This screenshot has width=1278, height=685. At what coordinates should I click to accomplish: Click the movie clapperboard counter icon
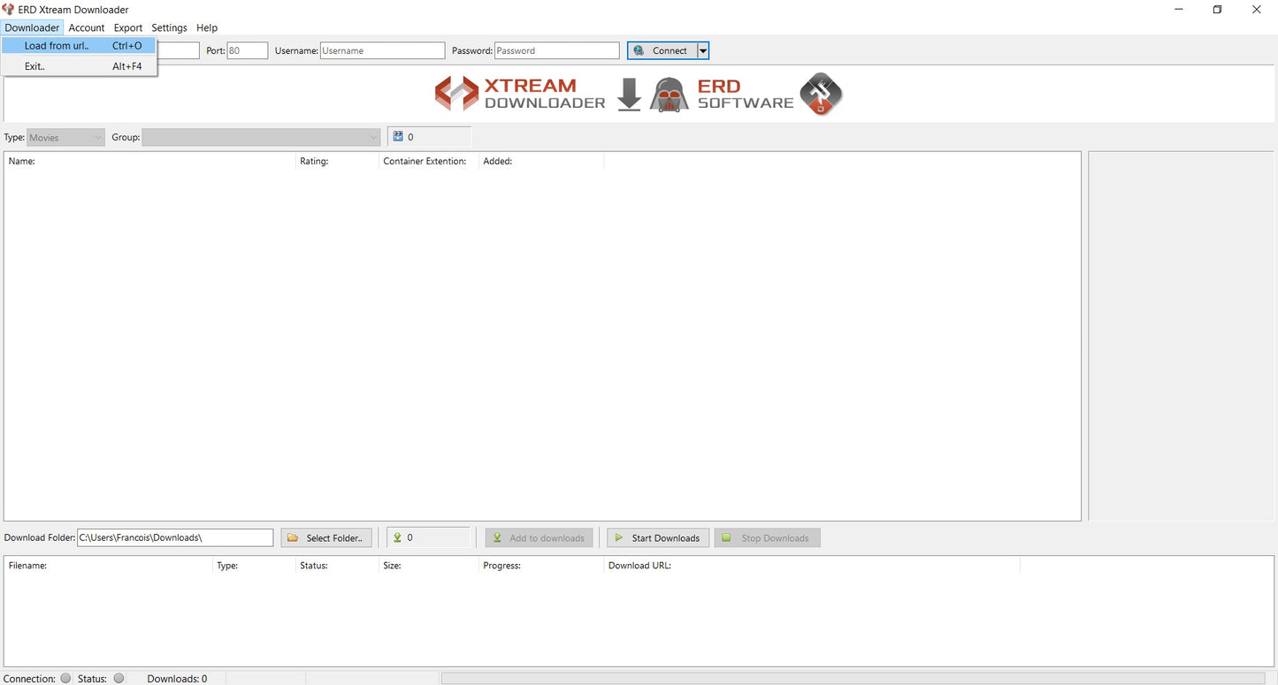click(x=397, y=136)
